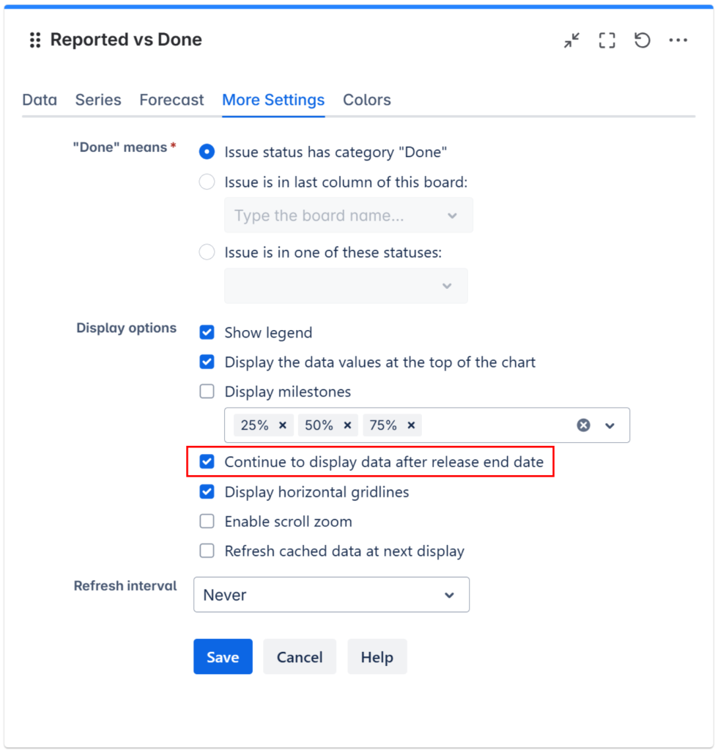Screen dimensions: 718x751
Task: Click the Help button
Action: [x=377, y=656]
